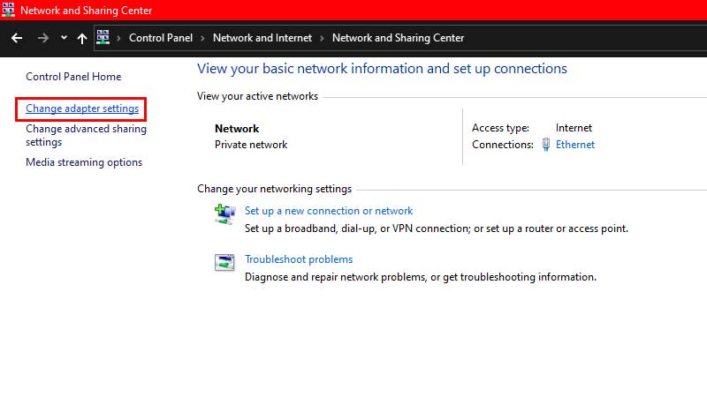
Task: Click the address bar location icon
Action: 103,38
